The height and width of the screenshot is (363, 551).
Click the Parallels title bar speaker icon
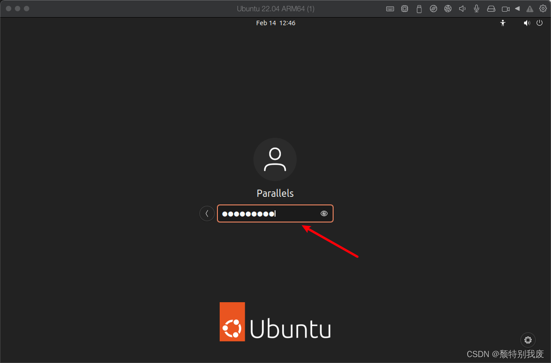point(462,9)
